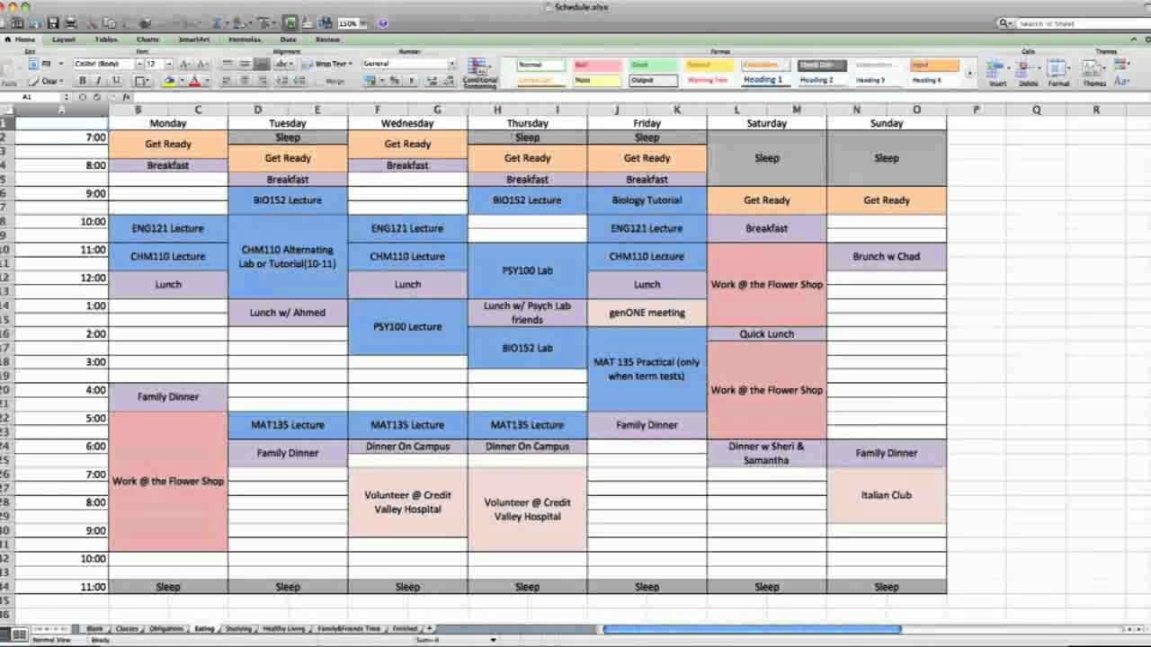Align text right
1151x647 pixels.
(261, 81)
